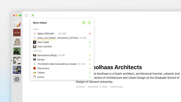Screen dimensions: 181x102
Task: Click the checkmark for World's Most Extraordinary Homes
Action: pos(90,64)
